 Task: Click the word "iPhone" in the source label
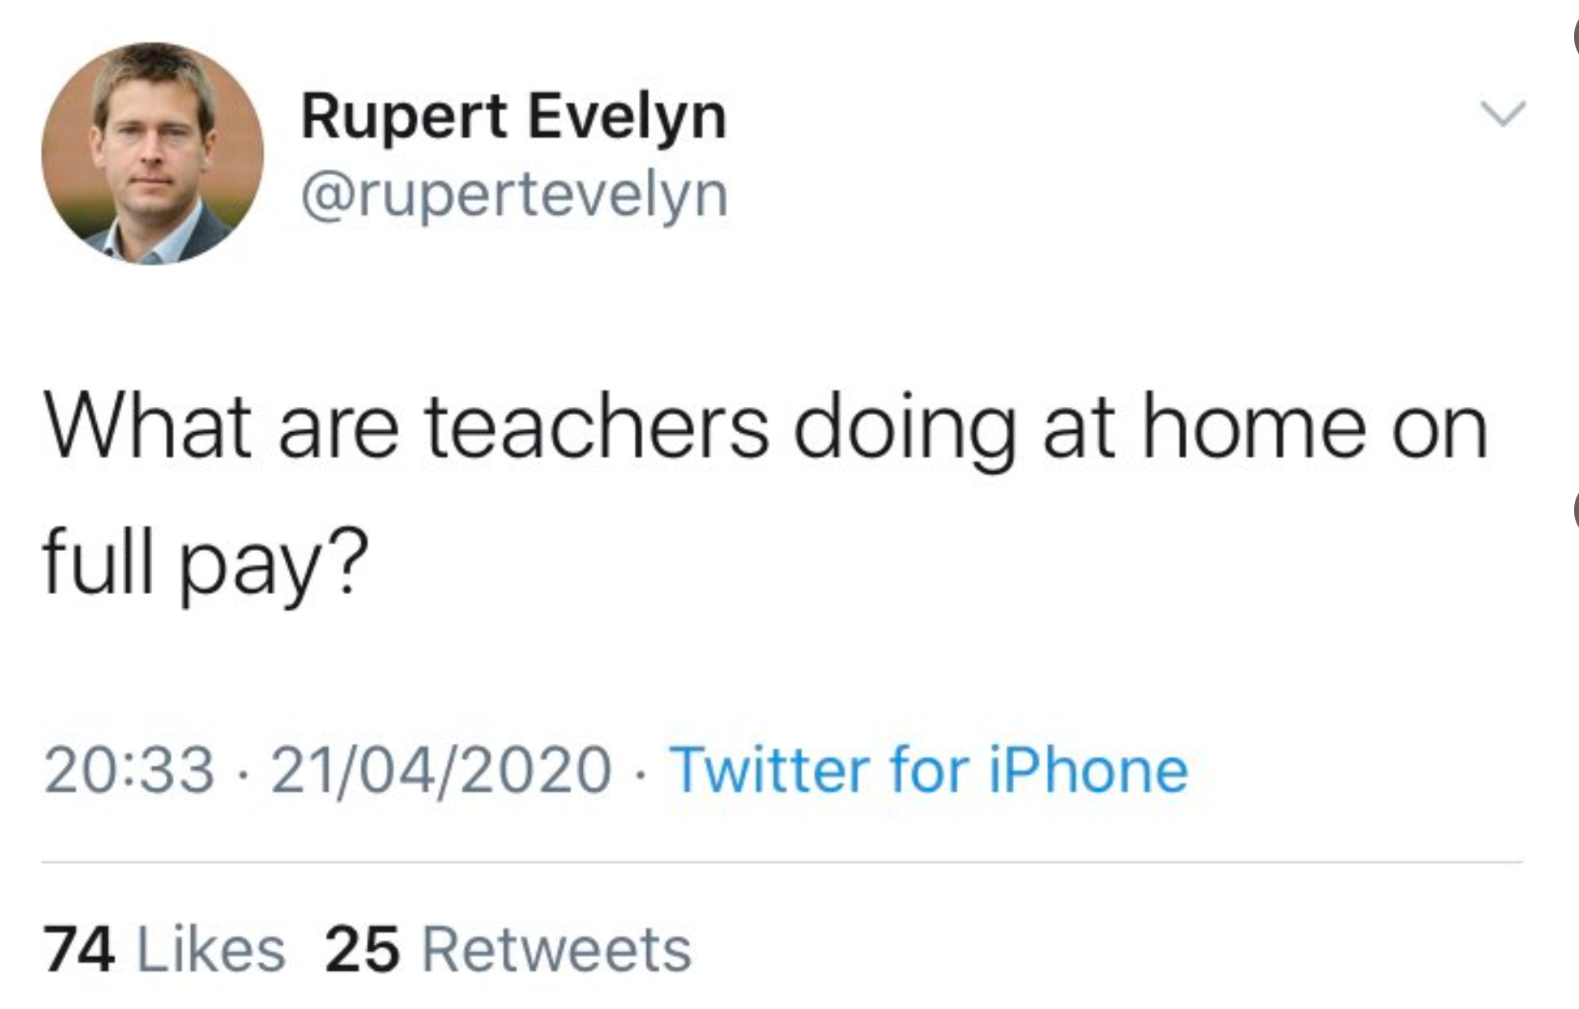point(1088,770)
